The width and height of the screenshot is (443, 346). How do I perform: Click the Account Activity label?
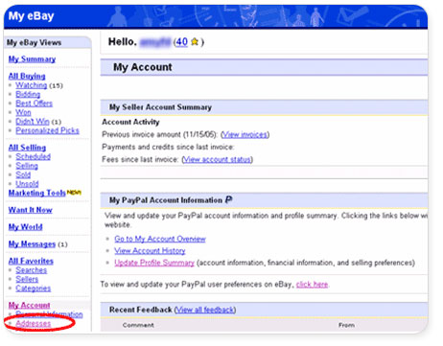pos(130,122)
